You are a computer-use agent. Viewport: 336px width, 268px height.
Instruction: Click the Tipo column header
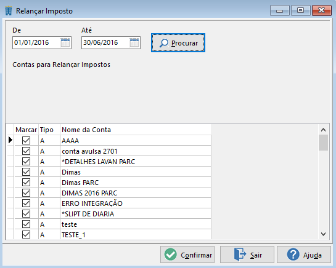pyautogui.click(x=49, y=130)
